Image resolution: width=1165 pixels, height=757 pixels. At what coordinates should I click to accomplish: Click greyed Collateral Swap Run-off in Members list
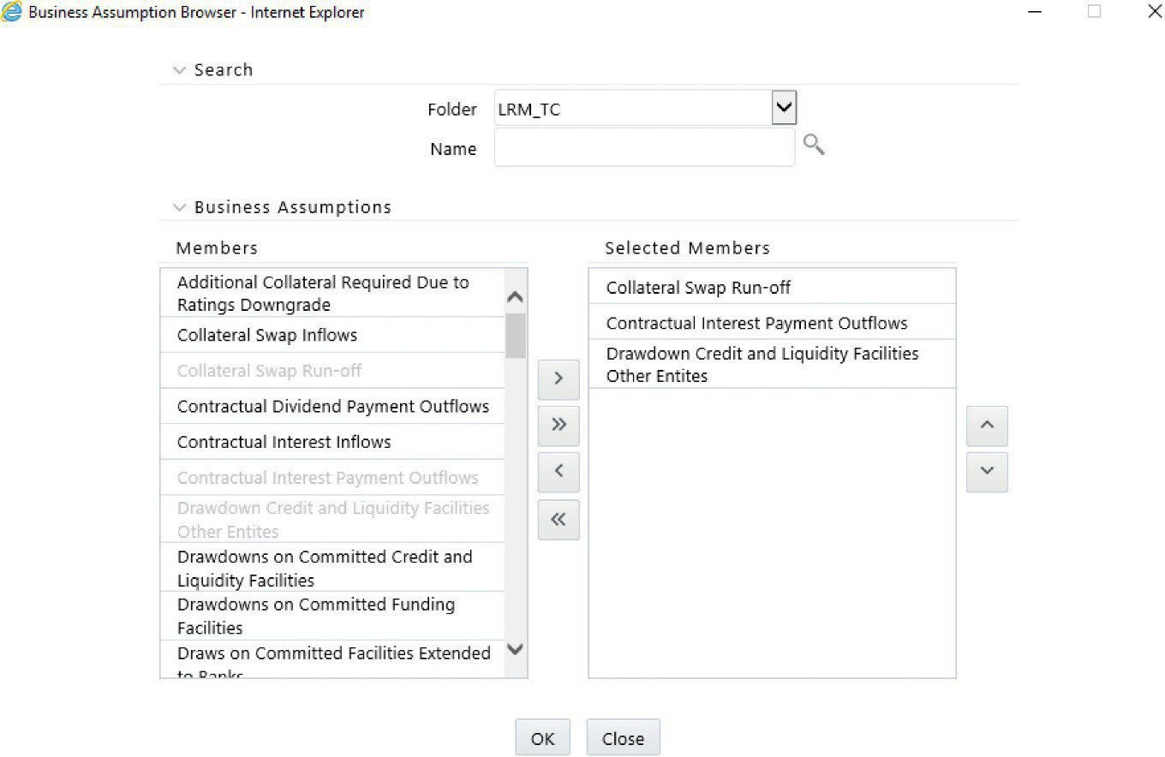332,371
